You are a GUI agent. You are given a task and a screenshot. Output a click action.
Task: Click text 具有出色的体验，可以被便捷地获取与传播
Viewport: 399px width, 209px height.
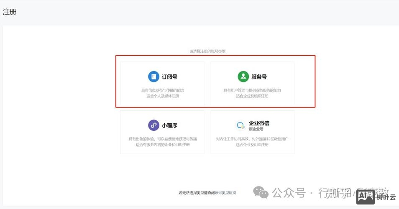(163, 139)
